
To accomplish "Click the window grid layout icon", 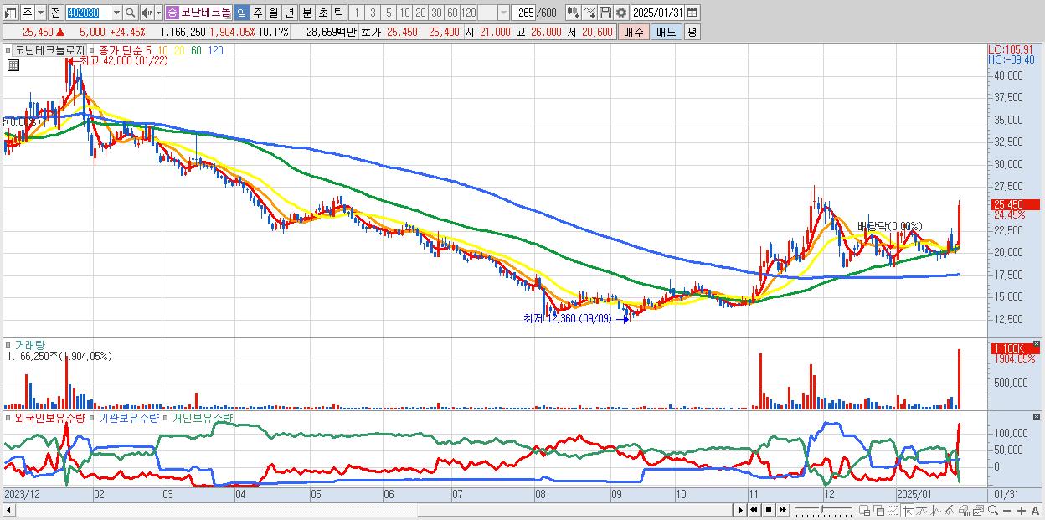I will click(x=864, y=511).
